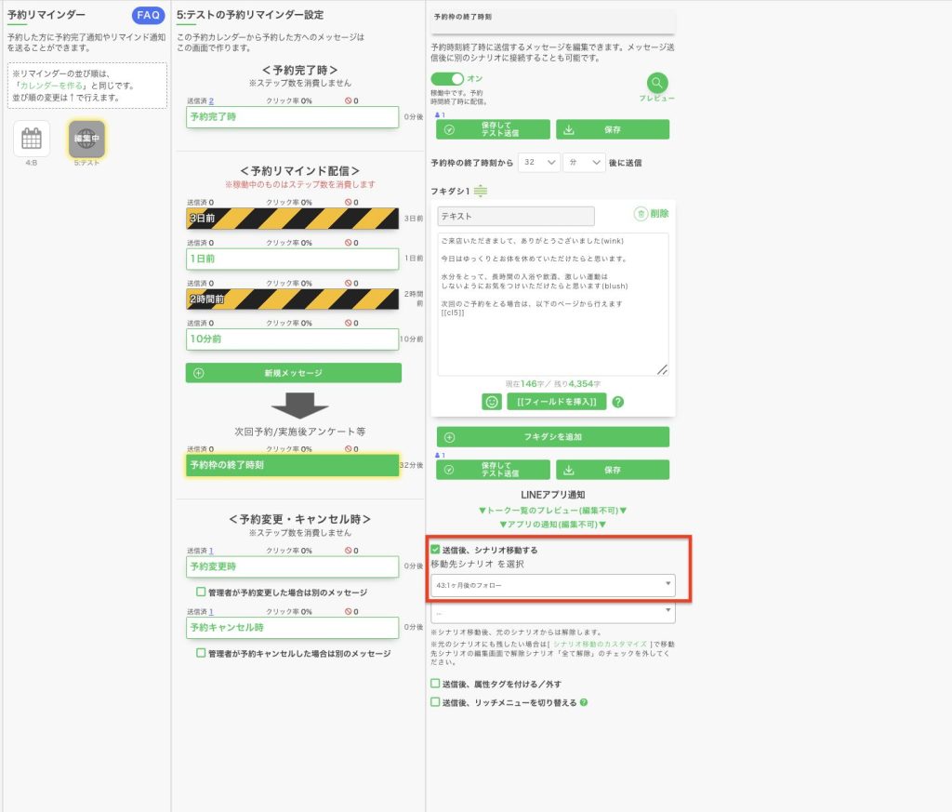Click the フキダシ1 reorder handle icon

point(481,191)
